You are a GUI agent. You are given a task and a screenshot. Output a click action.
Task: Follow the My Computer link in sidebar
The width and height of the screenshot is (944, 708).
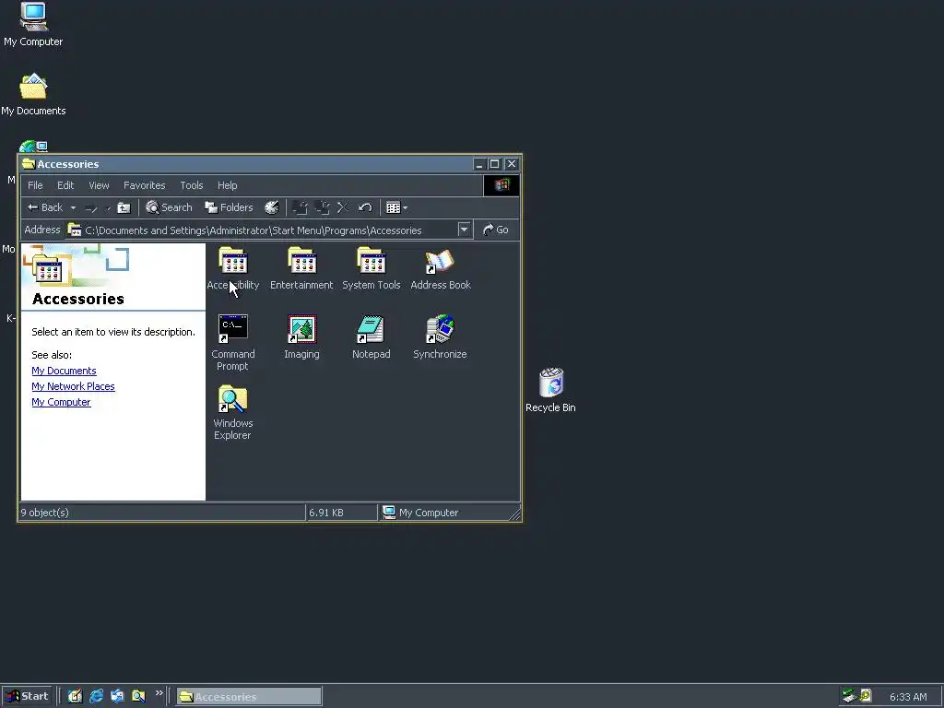coord(61,402)
